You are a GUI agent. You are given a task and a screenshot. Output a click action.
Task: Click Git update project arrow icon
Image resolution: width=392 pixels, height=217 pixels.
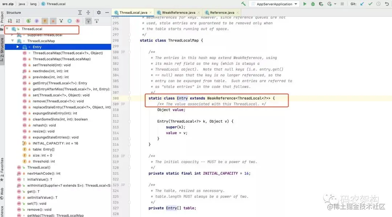(x=362, y=4)
